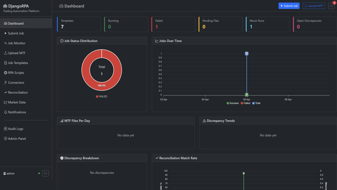Open the notifications bell icon in header

(331, 6)
